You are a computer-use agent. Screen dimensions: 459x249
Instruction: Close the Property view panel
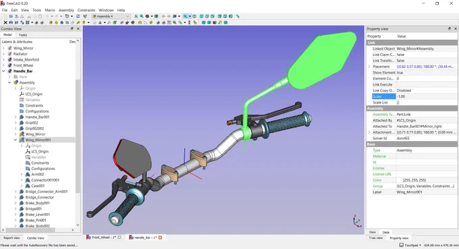point(456,28)
